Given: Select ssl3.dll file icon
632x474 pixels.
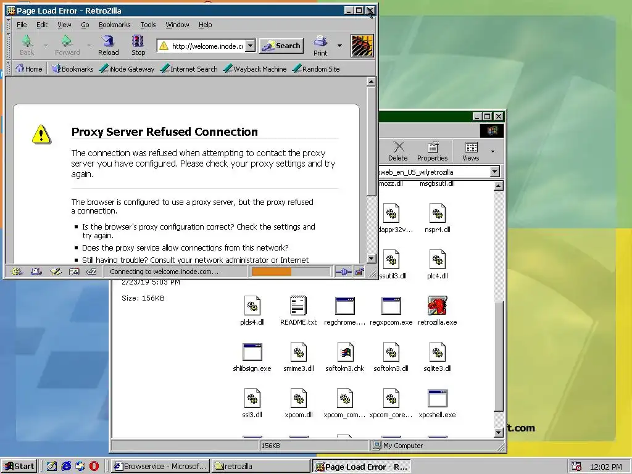Looking at the screenshot, I should pos(252,398).
